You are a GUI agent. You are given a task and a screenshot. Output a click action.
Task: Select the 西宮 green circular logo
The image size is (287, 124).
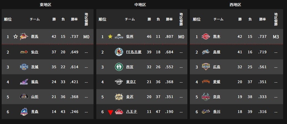[119, 67]
